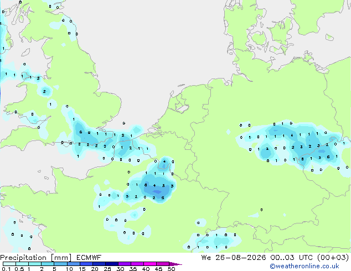Screen dimensions: 351x271
Task: Click the legend scale label '50'
Action: (x=171, y=269)
